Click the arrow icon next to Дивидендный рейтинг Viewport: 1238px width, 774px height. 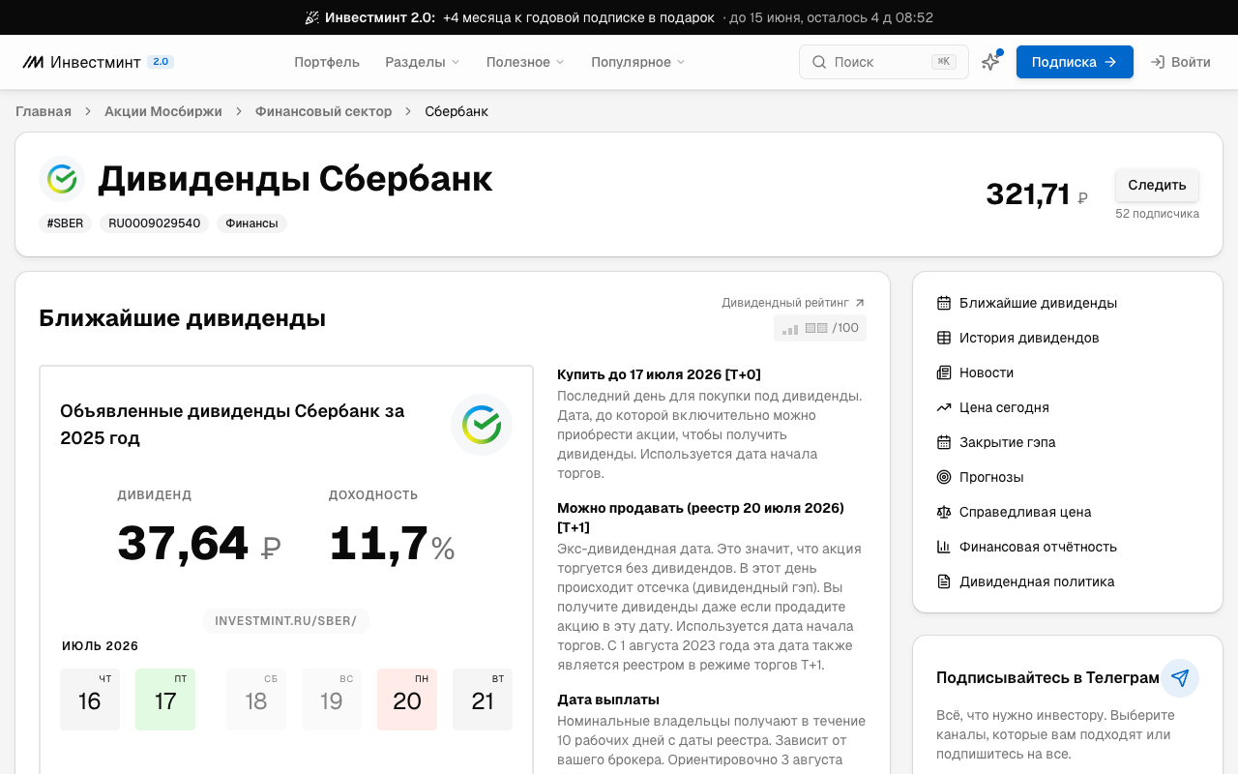coord(860,303)
